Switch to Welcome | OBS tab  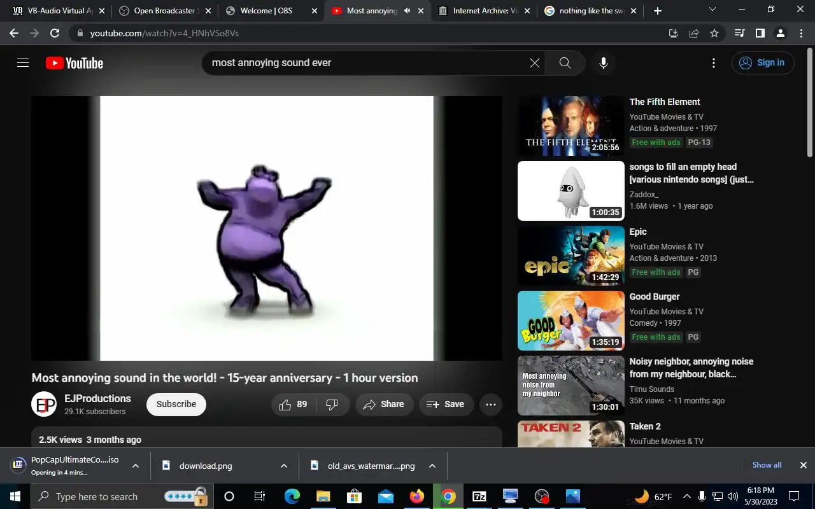270,11
